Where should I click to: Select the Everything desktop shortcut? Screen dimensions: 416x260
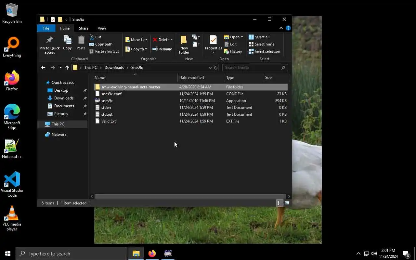(x=12, y=47)
